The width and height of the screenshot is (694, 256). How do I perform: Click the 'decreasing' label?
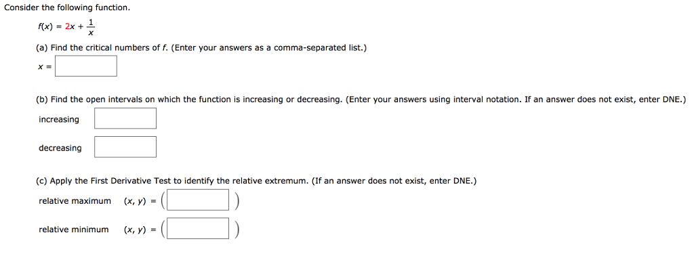pyautogui.click(x=60, y=148)
